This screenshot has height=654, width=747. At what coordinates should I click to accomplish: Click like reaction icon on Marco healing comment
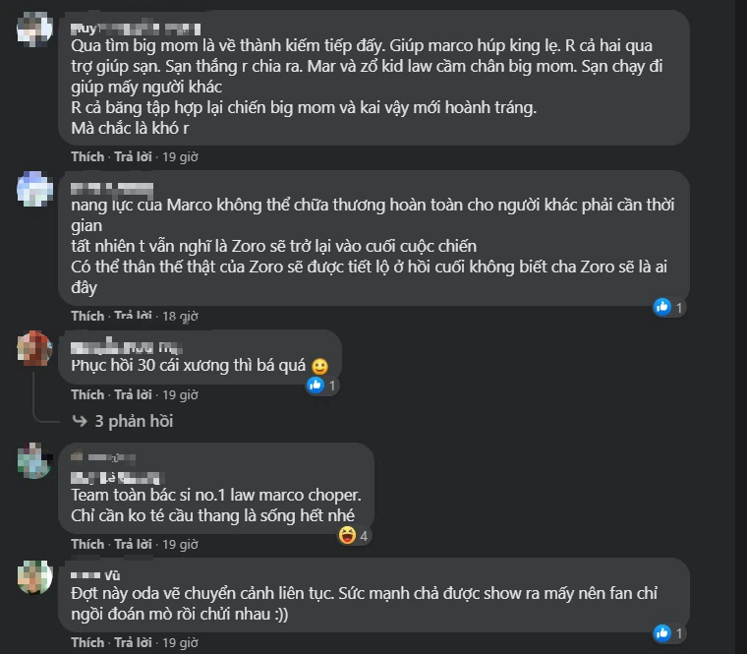point(662,307)
